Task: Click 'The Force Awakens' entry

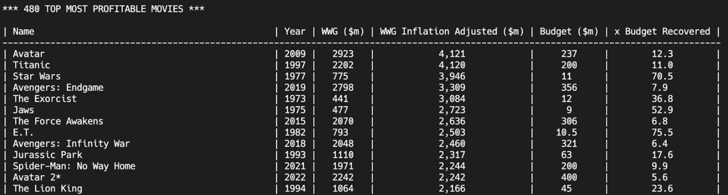Action: coord(58,121)
